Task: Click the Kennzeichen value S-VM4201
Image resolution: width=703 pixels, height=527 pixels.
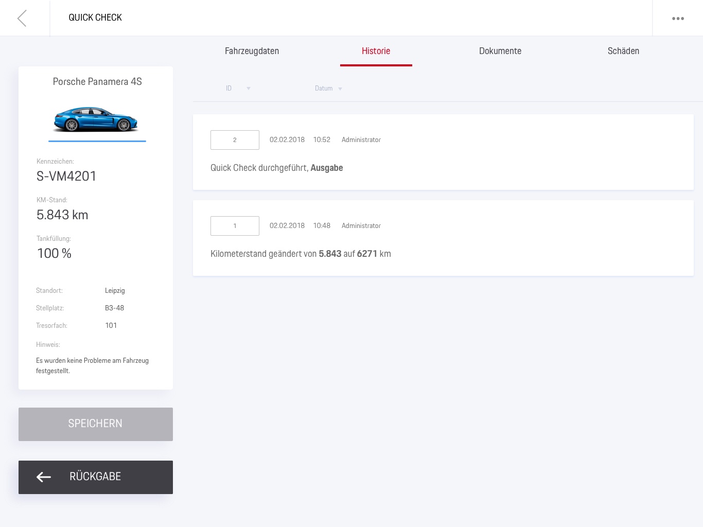Action: [x=66, y=177]
